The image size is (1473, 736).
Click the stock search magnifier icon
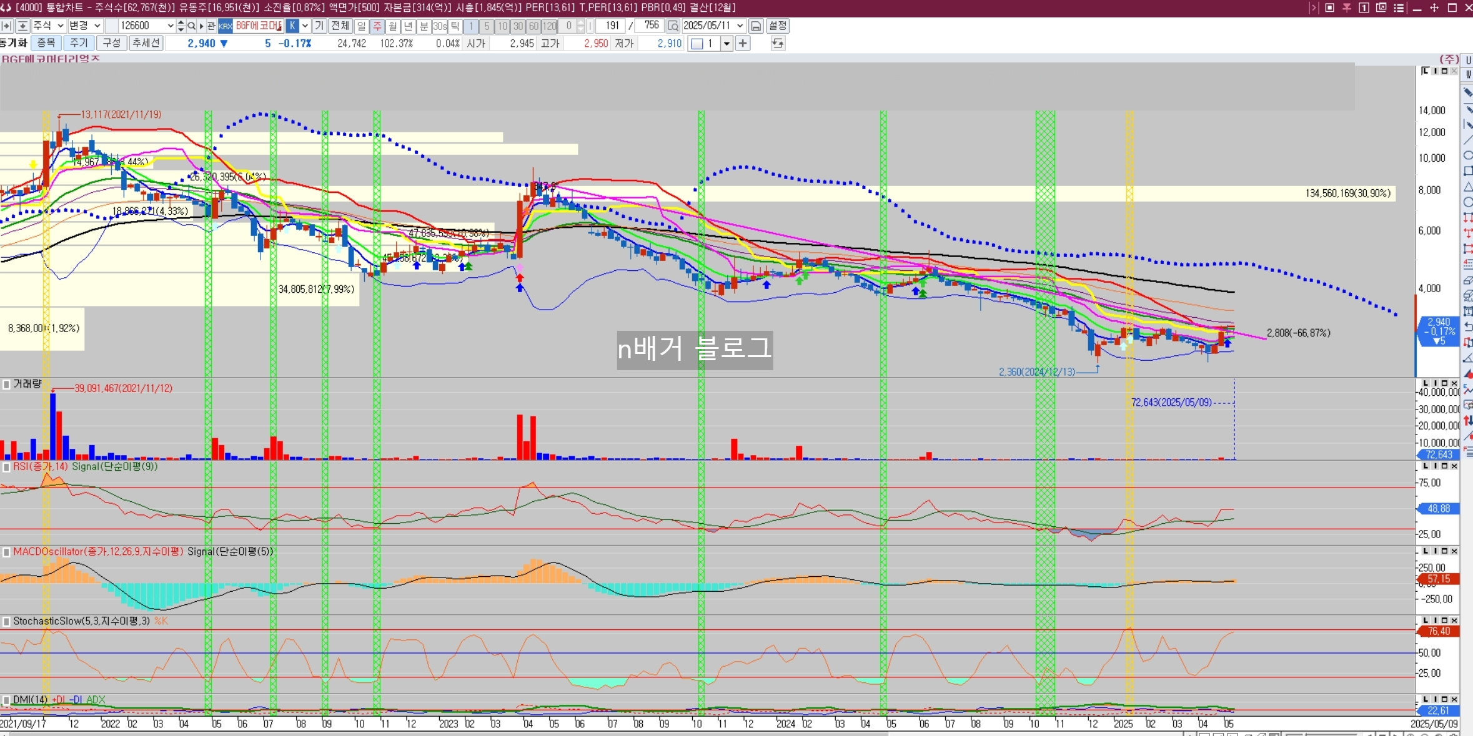[192, 26]
